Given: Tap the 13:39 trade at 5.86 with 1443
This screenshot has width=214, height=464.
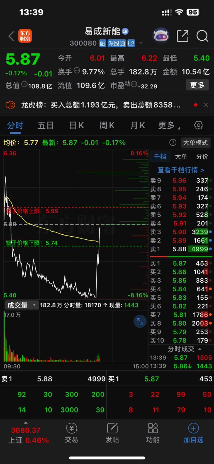Looking at the screenshot, I should [181, 366].
